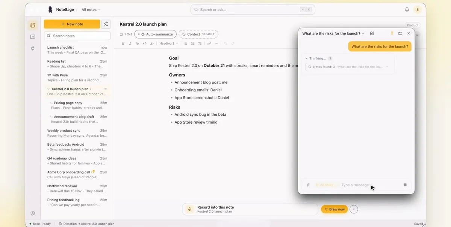Click the Brew now button
451x227 pixels.
pyautogui.click(x=334, y=209)
